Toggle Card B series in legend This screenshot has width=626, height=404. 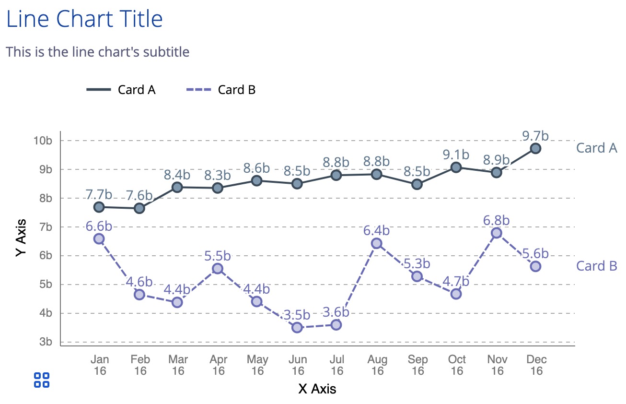(236, 90)
